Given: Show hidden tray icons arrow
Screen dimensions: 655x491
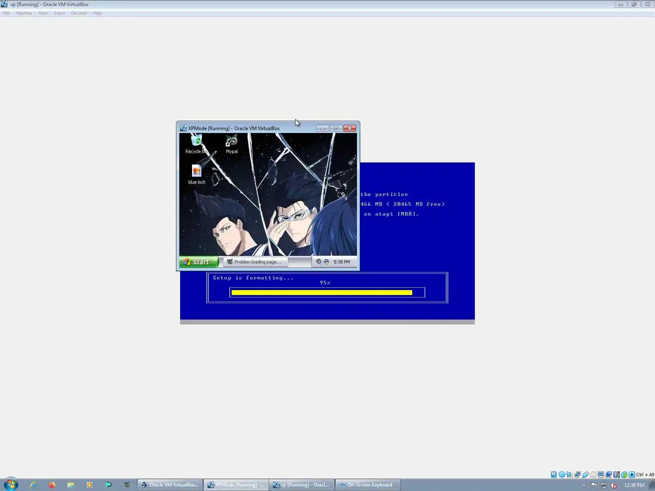Looking at the screenshot, I should pyautogui.click(x=584, y=485).
